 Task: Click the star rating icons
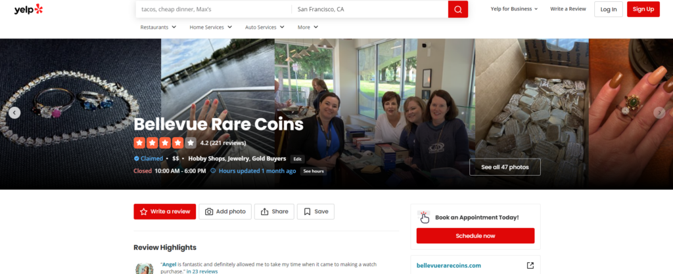click(x=165, y=142)
